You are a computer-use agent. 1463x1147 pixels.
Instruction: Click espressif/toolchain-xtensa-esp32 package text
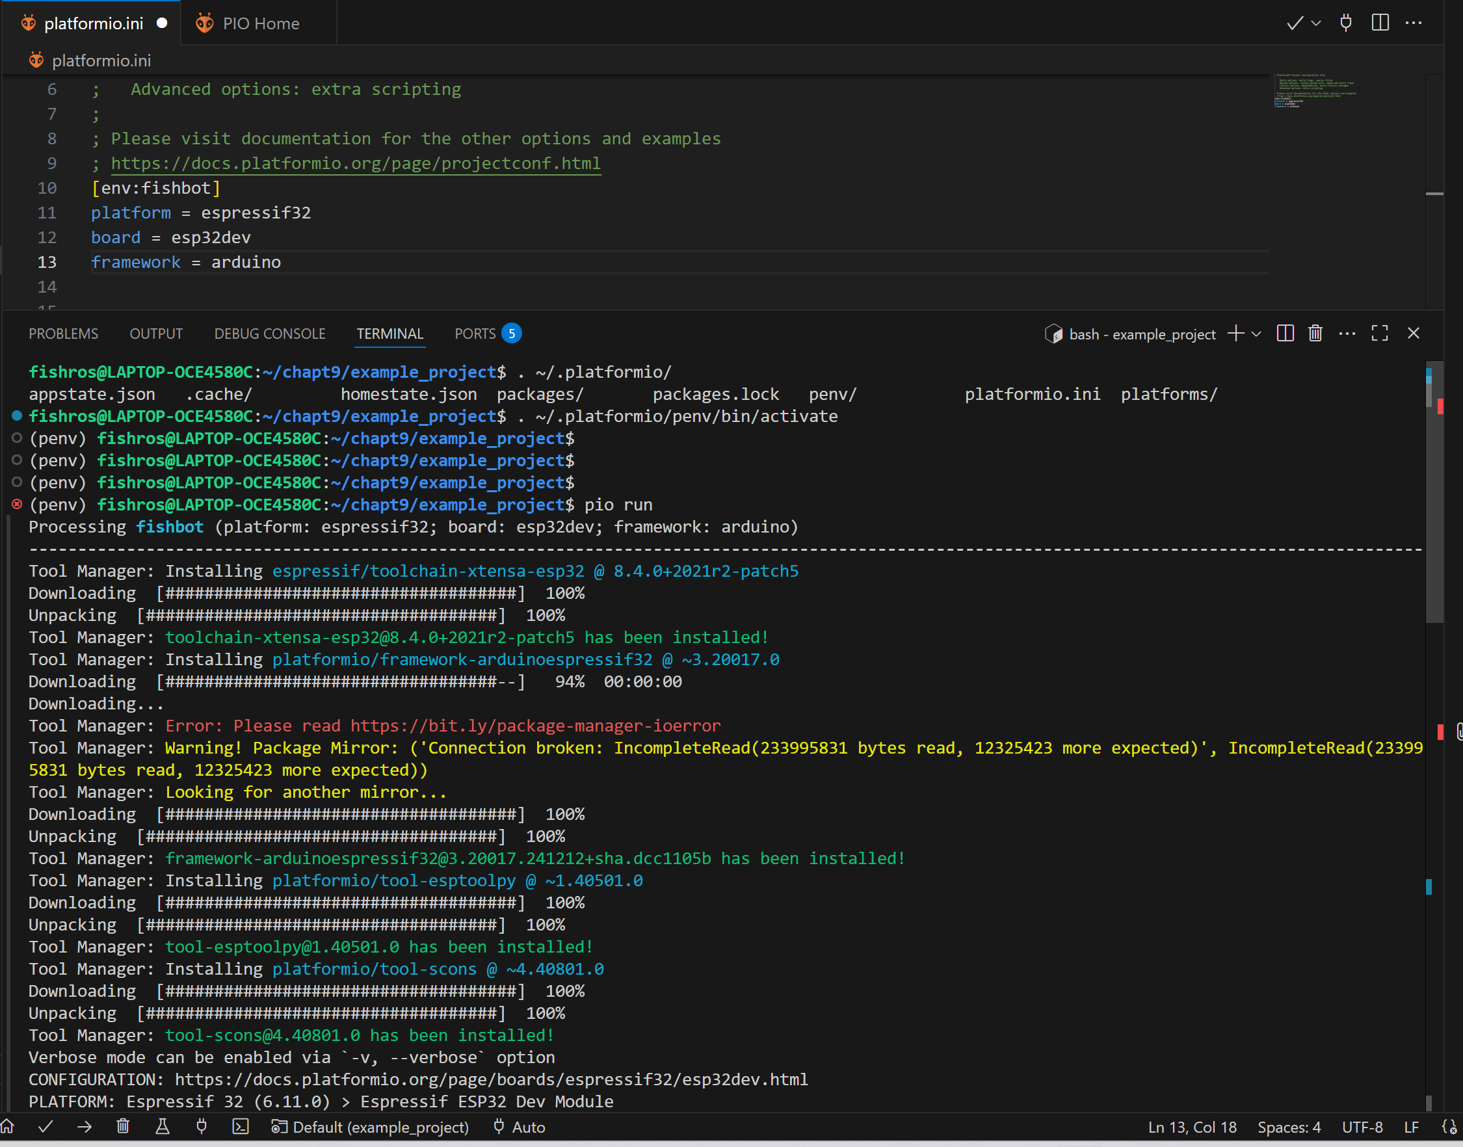pyautogui.click(x=428, y=571)
